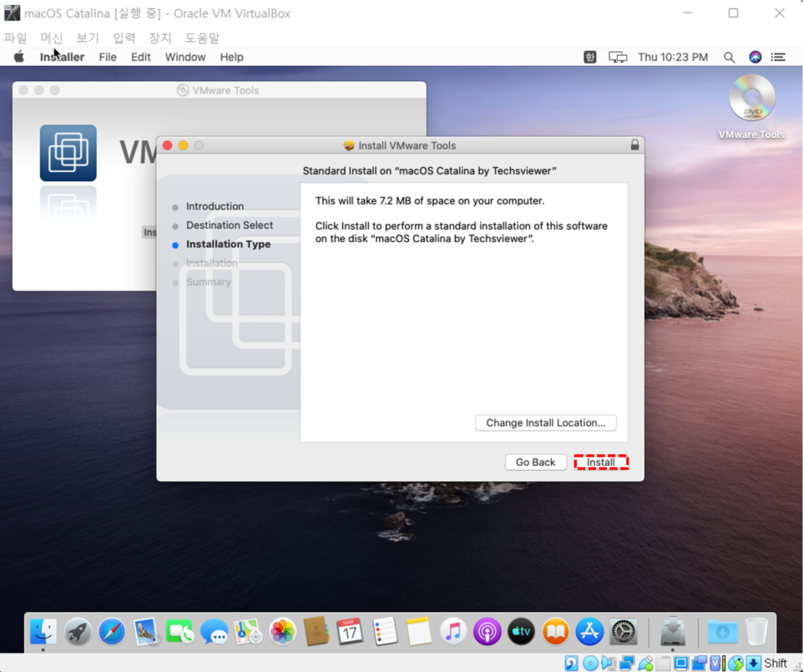Open the Installer menu
Image resolution: width=803 pixels, height=672 pixels.
point(62,57)
